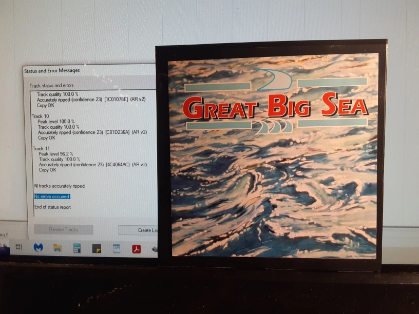This screenshot has width=419, height=314.
Task: Click the "Status and Error Messages" title bar
Action: 89,70
